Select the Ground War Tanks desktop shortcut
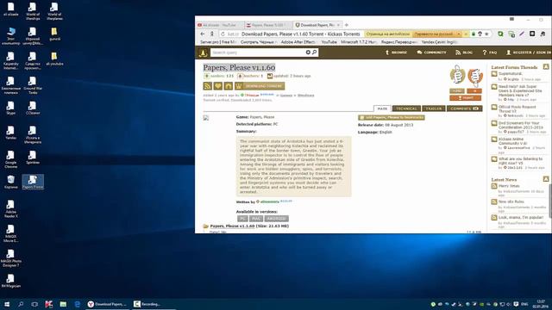The width and height of the screenshot is (552, 310). tap(33, 85)
